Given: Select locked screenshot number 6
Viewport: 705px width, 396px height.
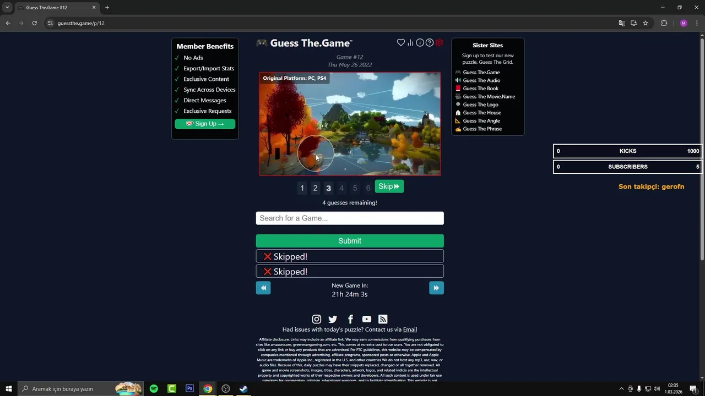Looking at the screenshot, I should [368, 188].
